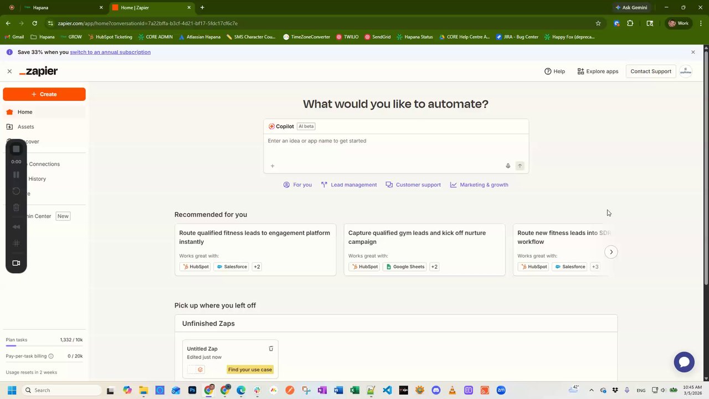709x399 pixels.
Task: Click the address bar URL
Action: tap(147, 23)
